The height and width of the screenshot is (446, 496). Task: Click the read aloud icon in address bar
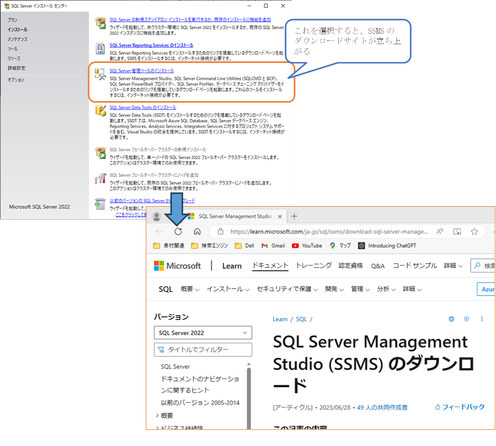440,231
